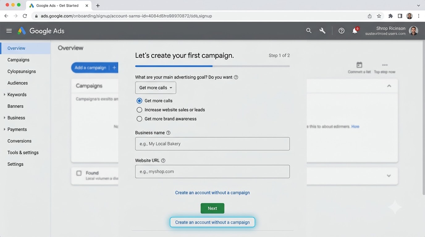The image size is (425, 237).
Task: Click the Google Ads logo
Action: coord(41,31)
